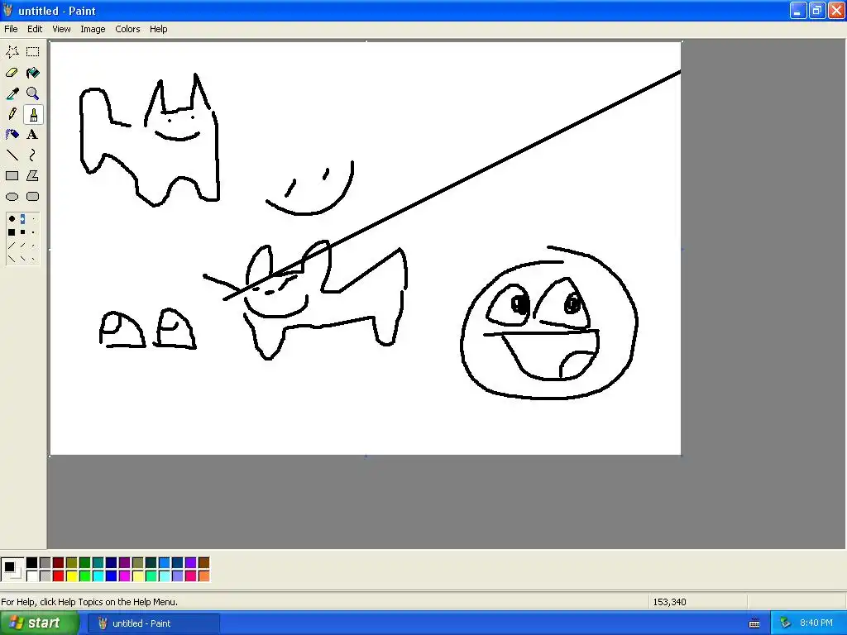This screenshot has height=635, width=847.
Task: Click the keyboard icon in taskbar
Action: (x=754, y=623)
